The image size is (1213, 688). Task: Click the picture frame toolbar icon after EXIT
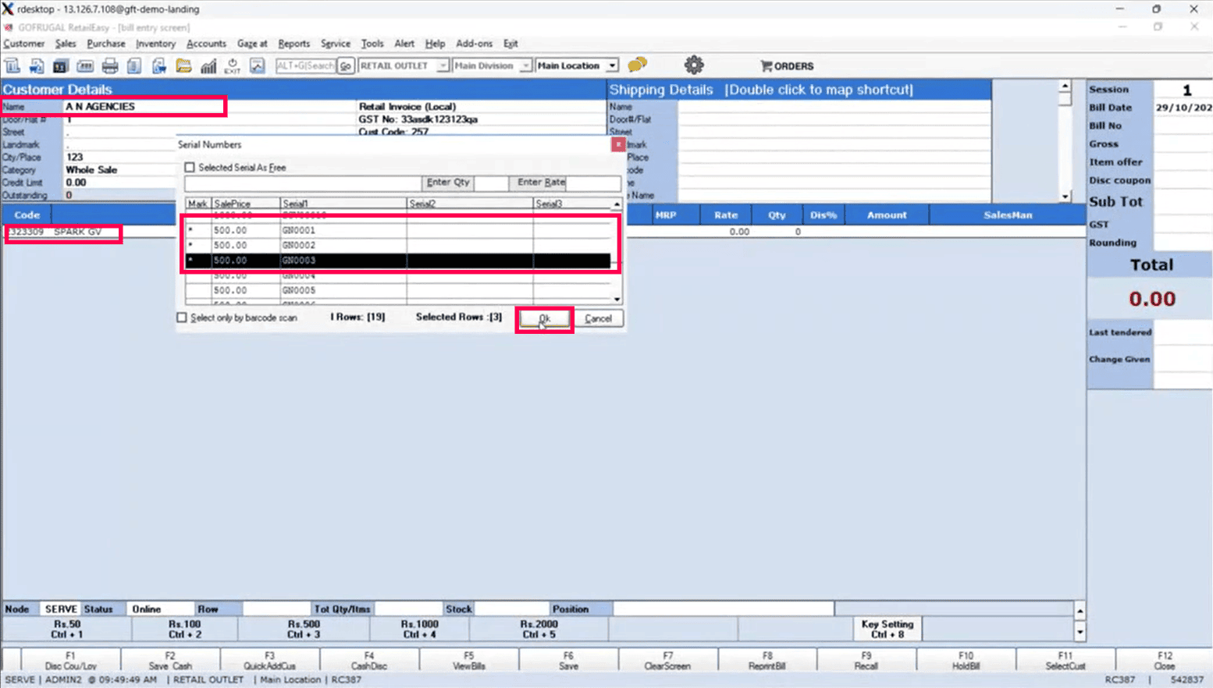(x=257, y=66)
